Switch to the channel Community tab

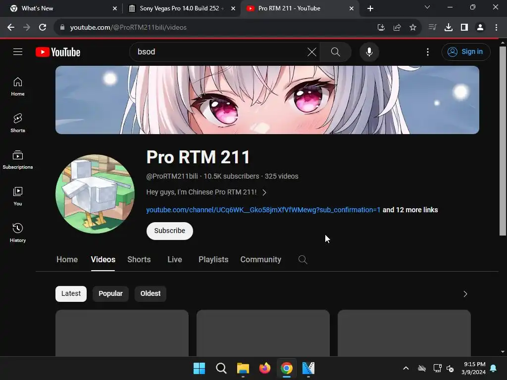pos(260,259)
